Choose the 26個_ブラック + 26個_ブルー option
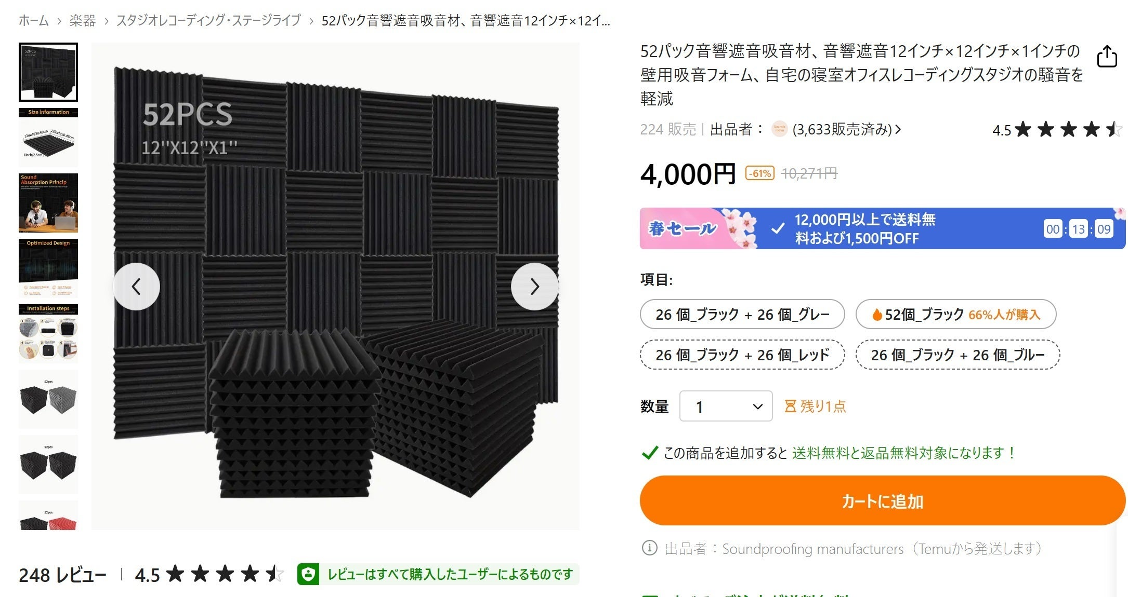Viewport: 1128px width, 597px height. [958, 355]
